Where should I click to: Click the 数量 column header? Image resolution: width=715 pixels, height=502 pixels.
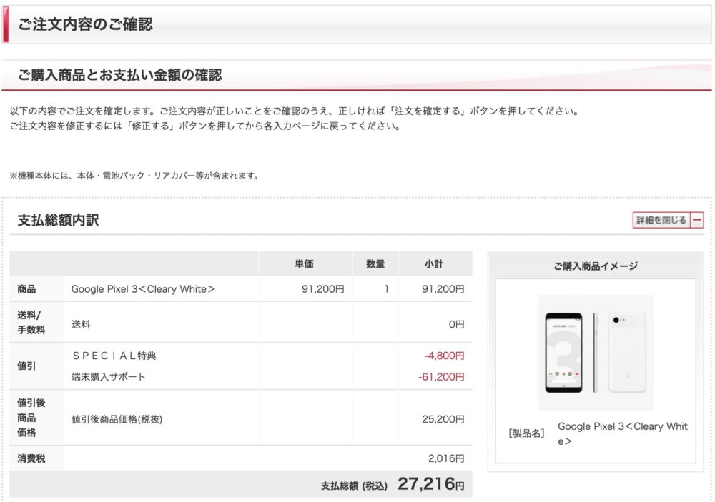coord(375,264)
